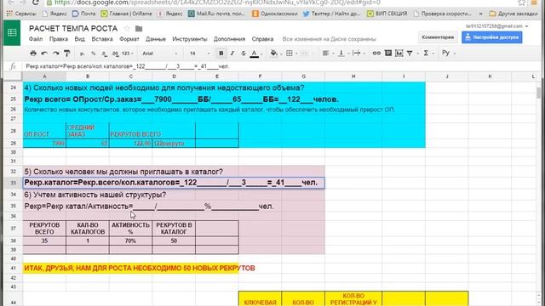Open the 123 number formats dropdown
This screenshot has height=306, width=545.
coord(128,54)
